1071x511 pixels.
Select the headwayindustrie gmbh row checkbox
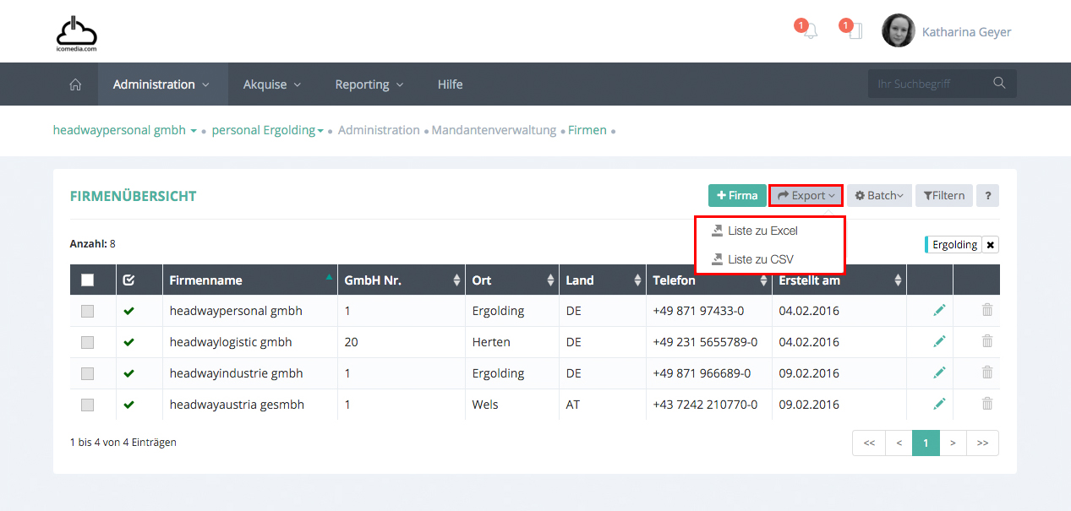pos(88,373)
